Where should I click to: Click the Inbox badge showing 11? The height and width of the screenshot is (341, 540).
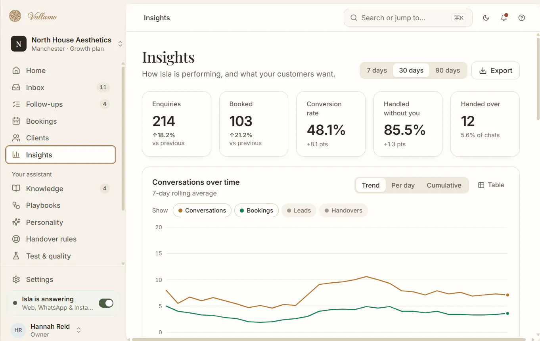[x=103, y=88]
